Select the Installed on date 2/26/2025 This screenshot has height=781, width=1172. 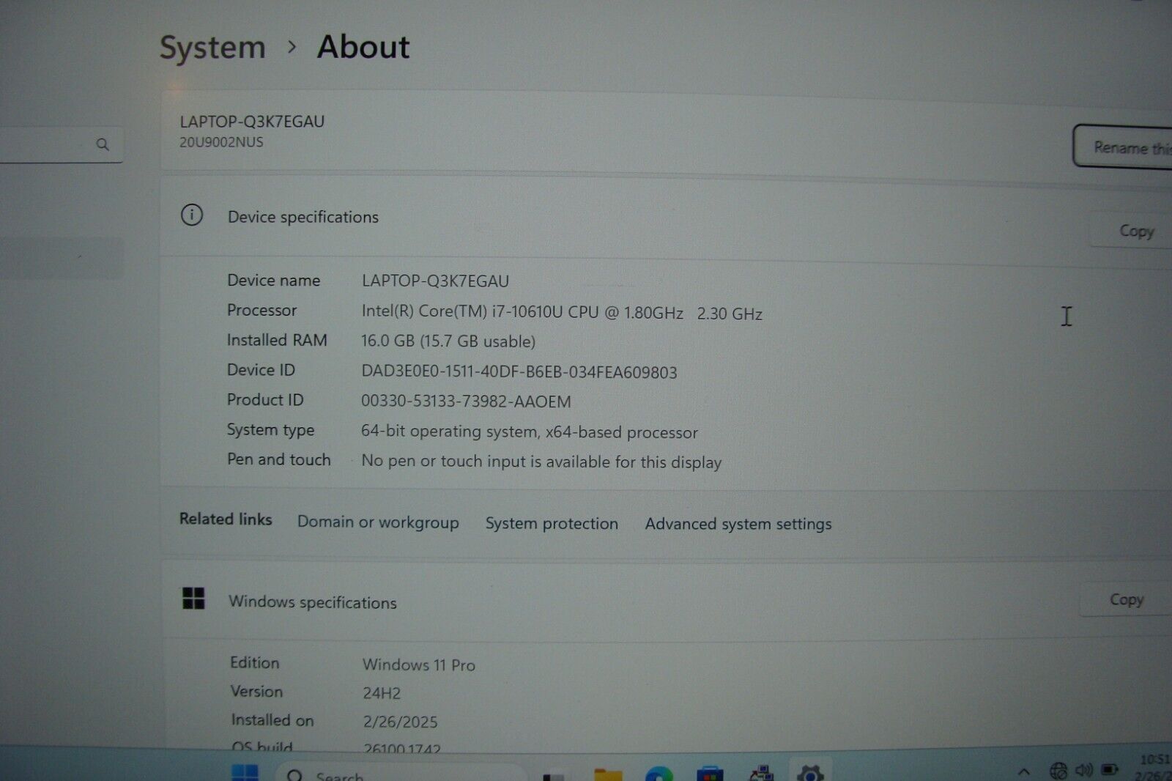point(400,722)
